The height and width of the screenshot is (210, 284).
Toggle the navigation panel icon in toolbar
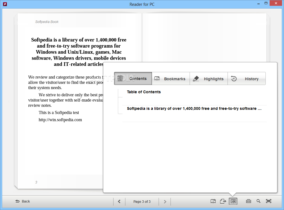[233, 201]
